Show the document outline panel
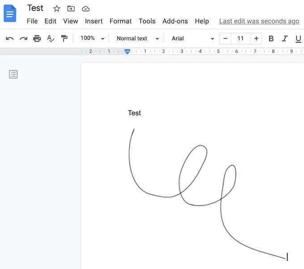 tap(13, 74)
